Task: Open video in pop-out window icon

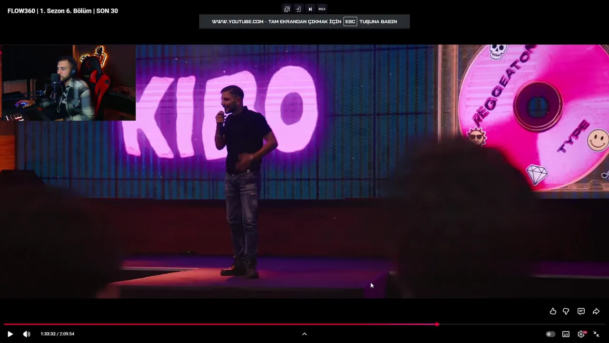Action: click(x=287, y=9)
